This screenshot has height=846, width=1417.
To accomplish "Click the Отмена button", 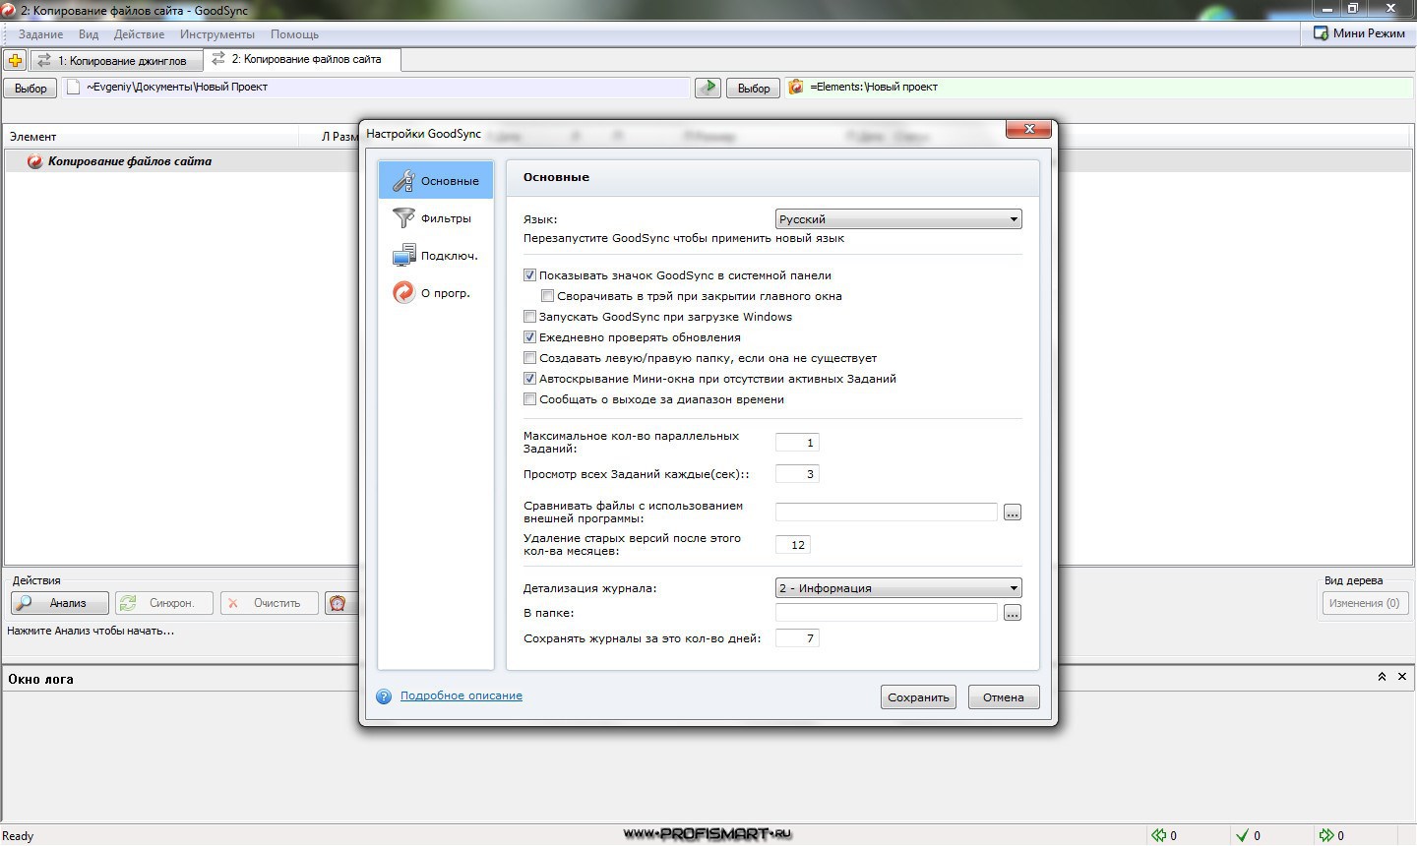I will pos(1004,697).
